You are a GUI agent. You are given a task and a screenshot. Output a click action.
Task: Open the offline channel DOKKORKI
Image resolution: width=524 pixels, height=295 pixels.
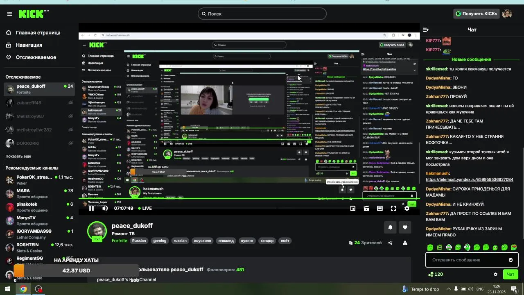pyautogui.click(x=39, y=143)
